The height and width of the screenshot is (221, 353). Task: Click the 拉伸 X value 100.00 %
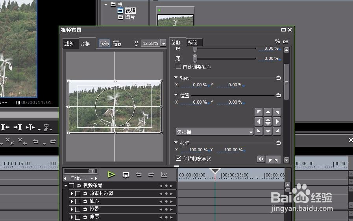pos(198,150)
